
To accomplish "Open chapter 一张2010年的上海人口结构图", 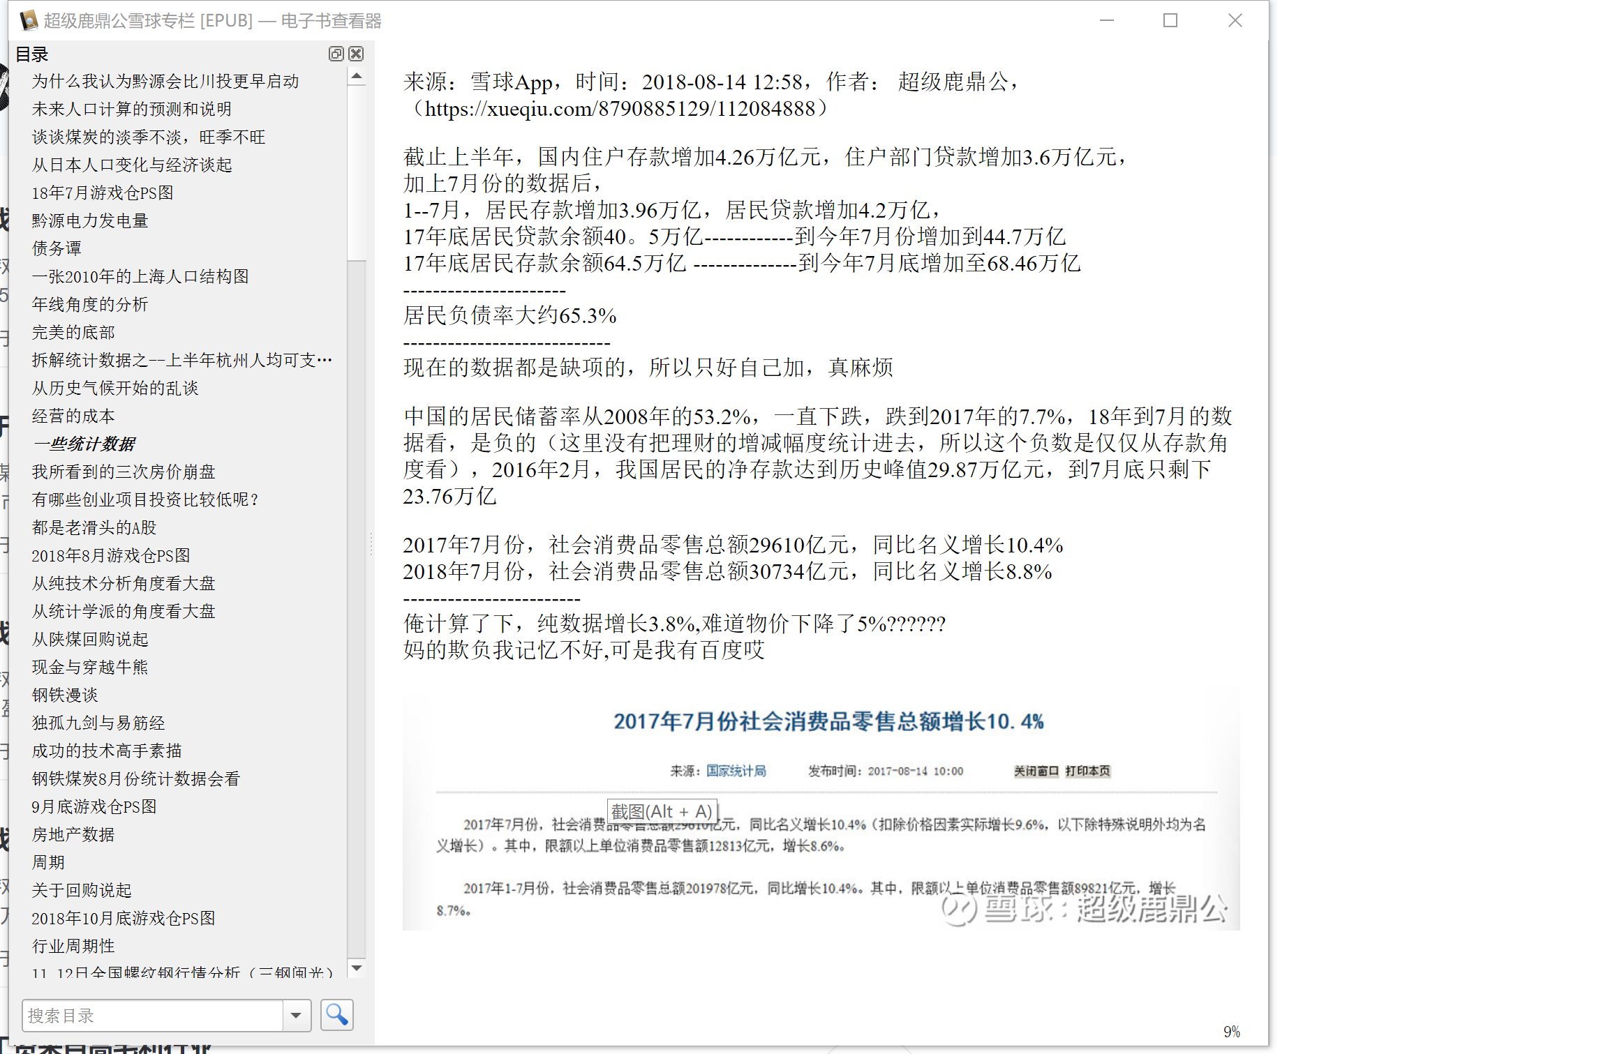I will point(140,276).
